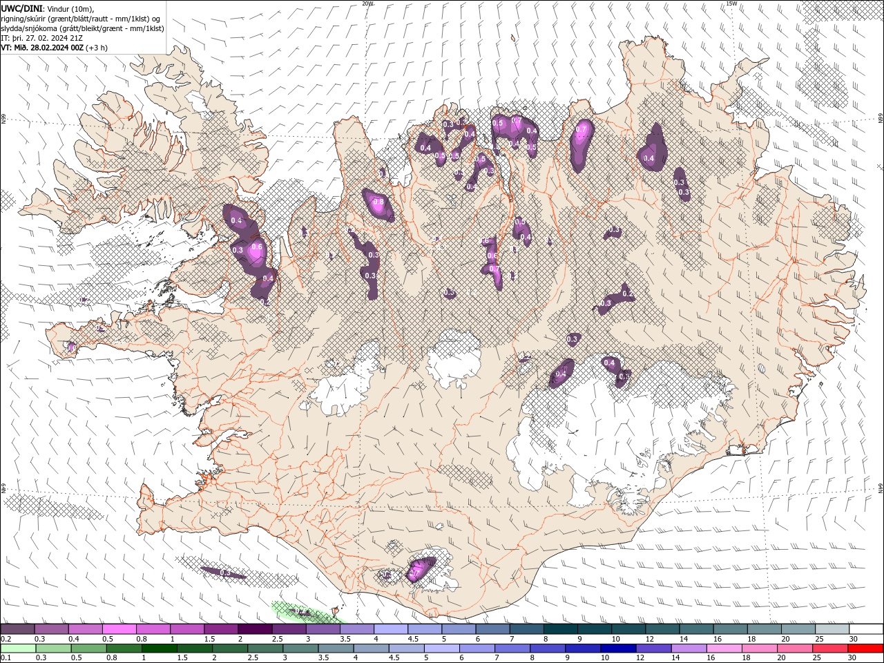The height and width of the screenshot is (663, 884).
Task: Click the dark purple 2 snow scale swatch
Action: click(254, 629)
